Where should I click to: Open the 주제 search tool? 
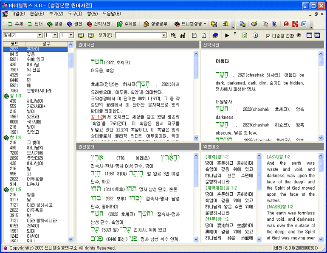tap(15, 24)
